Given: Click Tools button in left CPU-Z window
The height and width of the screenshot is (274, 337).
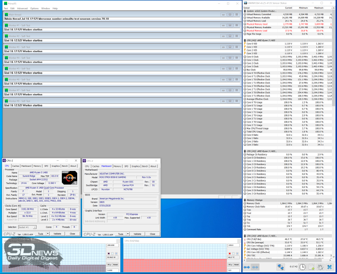Looking at the screenshot, I should tap(40, 234).
